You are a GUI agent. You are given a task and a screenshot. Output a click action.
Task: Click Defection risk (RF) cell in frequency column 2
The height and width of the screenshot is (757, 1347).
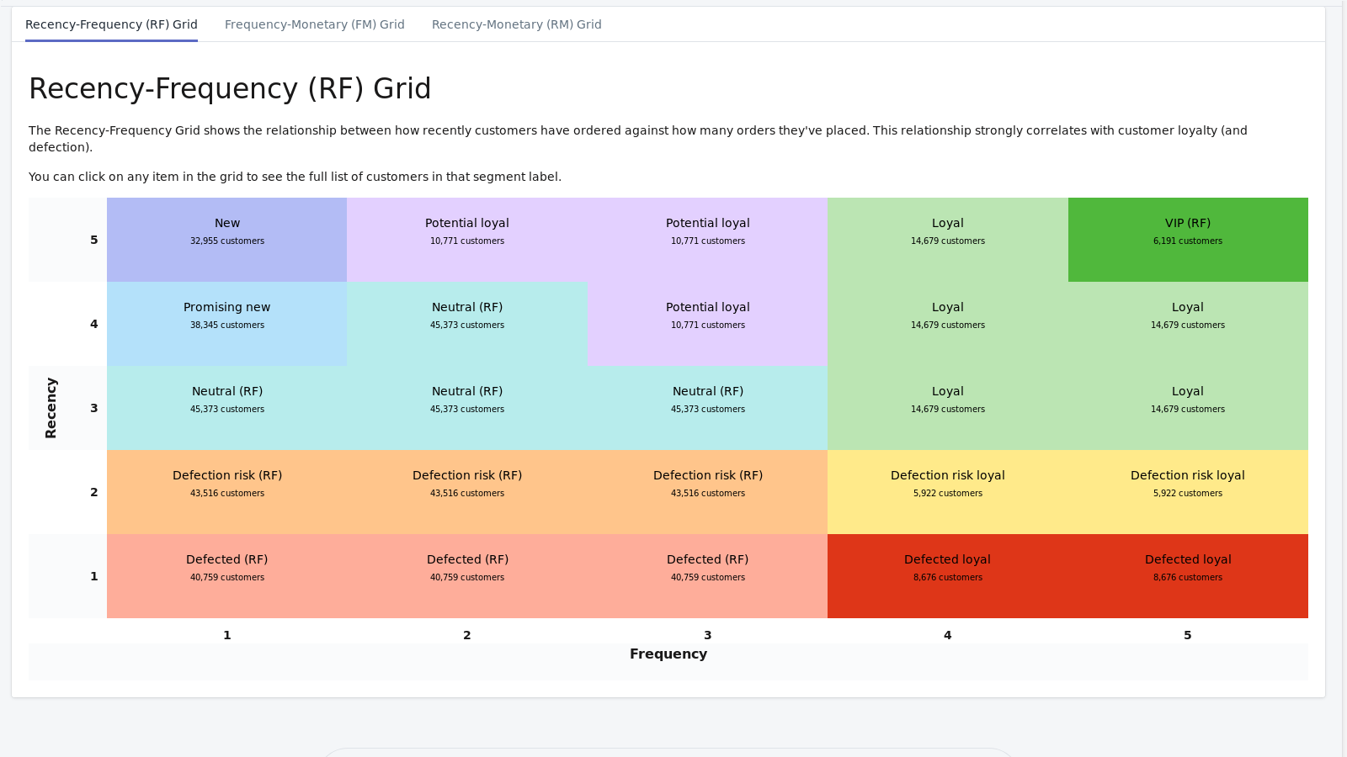(x=467, y=492)
